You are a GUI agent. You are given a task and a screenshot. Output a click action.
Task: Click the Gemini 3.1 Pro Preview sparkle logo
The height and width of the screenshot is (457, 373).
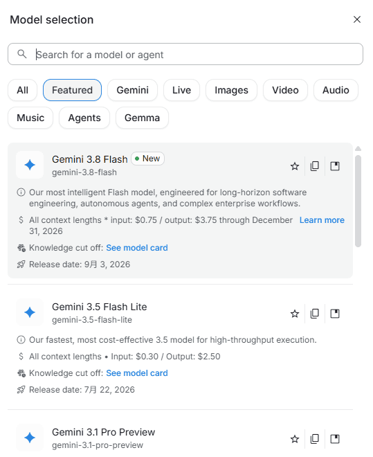[x=30, y=438]
